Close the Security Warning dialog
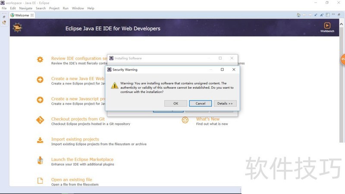 click(234, 69)
